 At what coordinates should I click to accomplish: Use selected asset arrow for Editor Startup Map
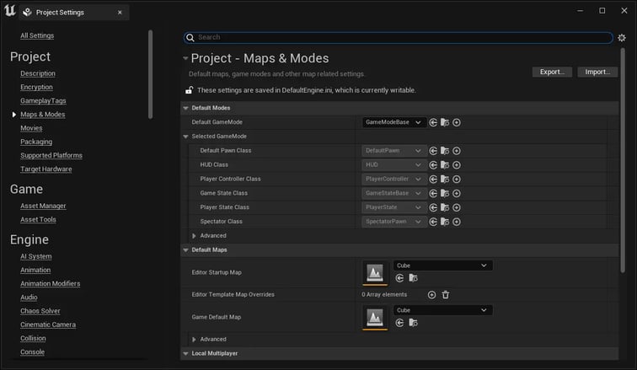(x=399, y=278)
